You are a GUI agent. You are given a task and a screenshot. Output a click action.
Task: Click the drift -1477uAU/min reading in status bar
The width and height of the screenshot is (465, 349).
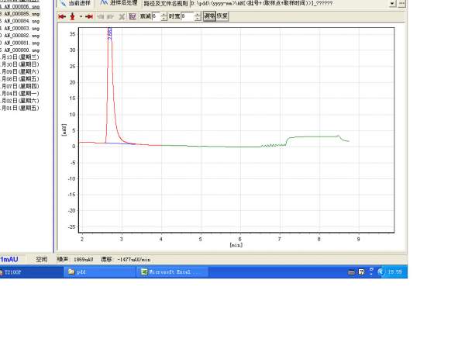point(134,260)
